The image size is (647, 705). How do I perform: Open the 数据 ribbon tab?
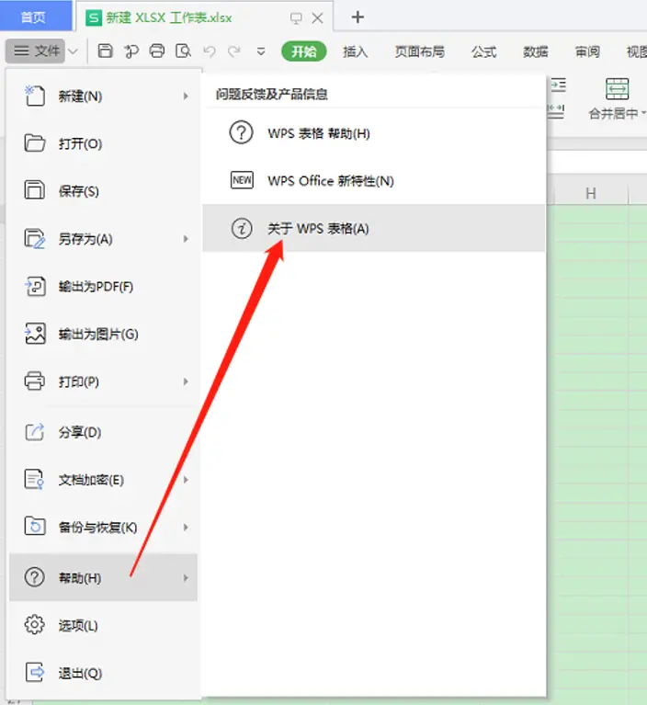tap(536, 51)
